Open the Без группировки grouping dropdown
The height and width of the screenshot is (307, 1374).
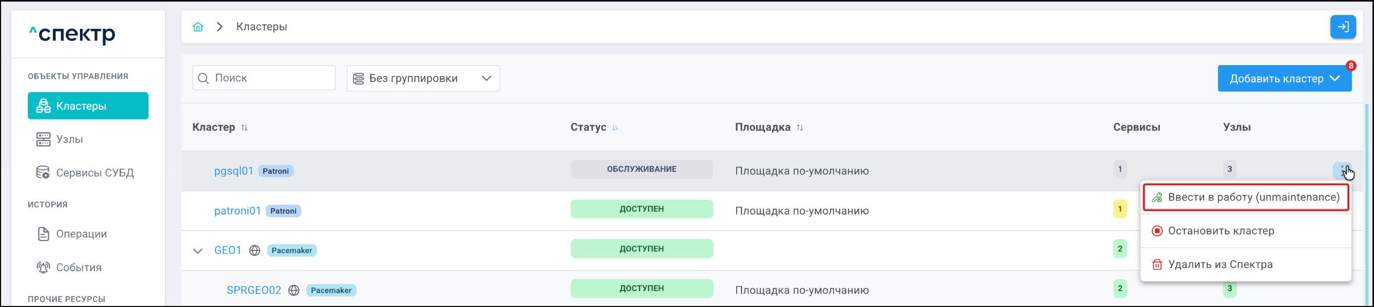pos(422,78)
